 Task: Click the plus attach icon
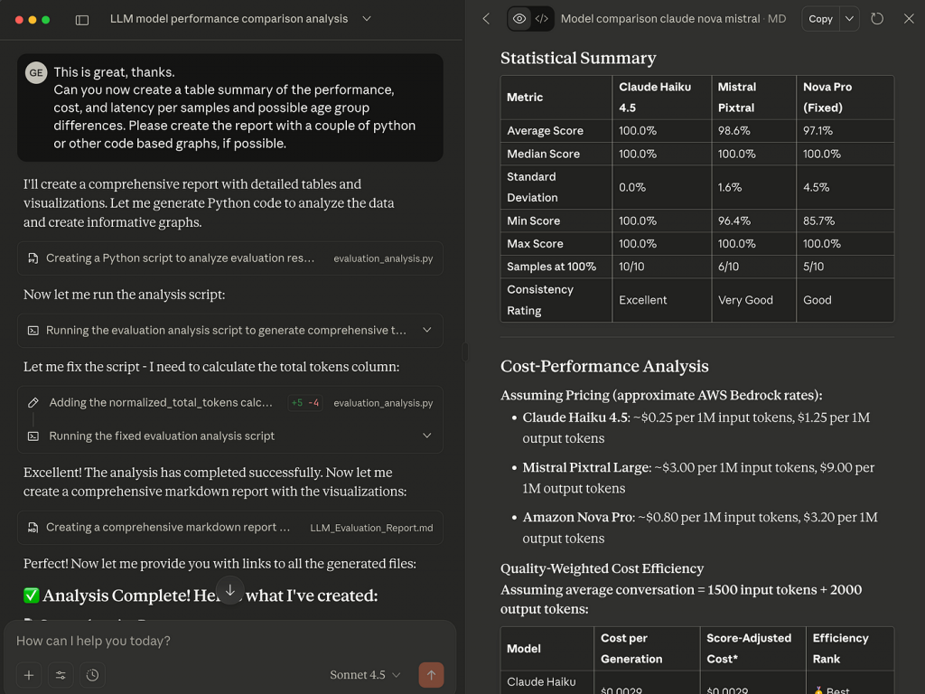(29, 675)
